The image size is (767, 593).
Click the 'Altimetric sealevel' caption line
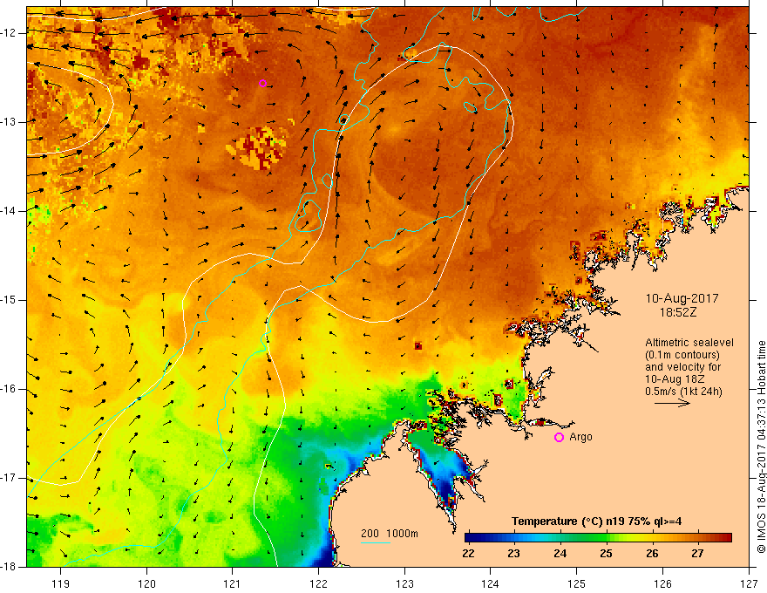click(689, 343)
